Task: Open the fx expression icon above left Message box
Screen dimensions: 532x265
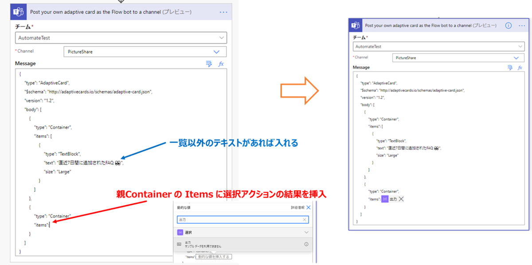Action: (221, 64)
